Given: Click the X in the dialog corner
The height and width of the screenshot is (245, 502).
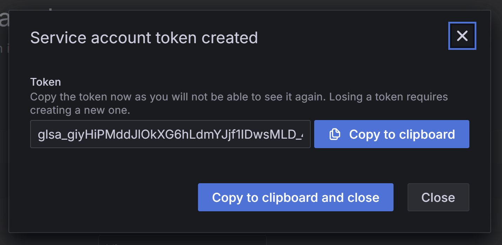Looking at the screenshot, I should point(462,36).
